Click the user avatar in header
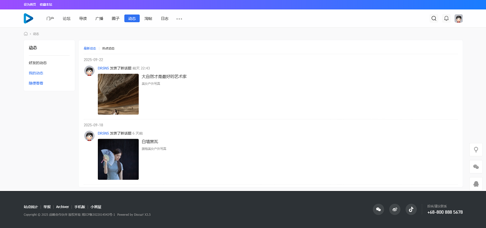The height and width of the screenshot is (228, 486). point(458,18)
